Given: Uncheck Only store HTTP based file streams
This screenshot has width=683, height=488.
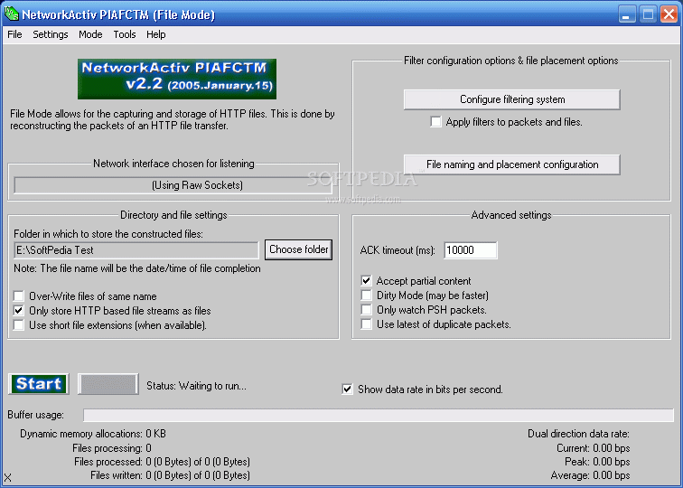Looking at the screenshot, I should coord(19,311).
